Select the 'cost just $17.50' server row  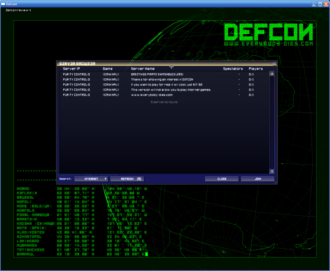pos(164,85)
